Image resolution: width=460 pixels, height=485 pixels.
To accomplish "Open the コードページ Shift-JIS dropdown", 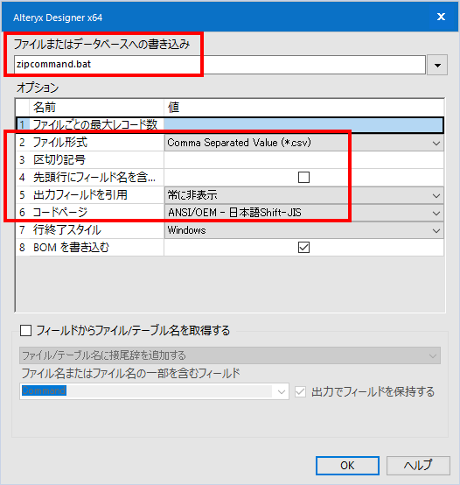I will tap(304, 213).
